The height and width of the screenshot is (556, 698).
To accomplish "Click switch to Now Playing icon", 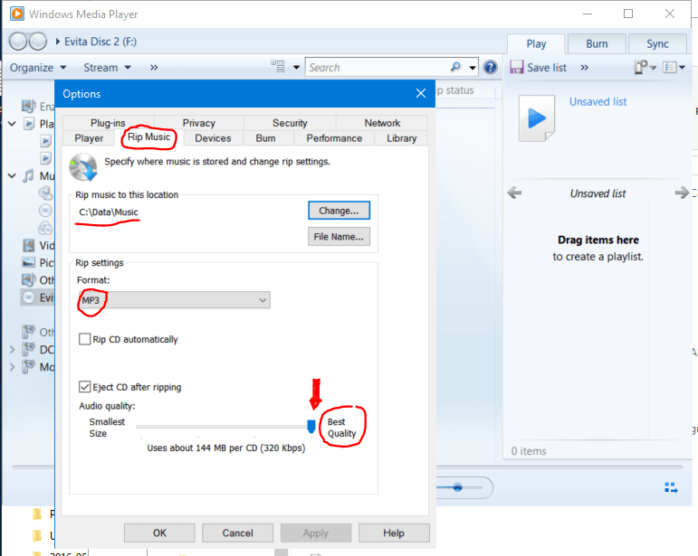I will point(671,487).
